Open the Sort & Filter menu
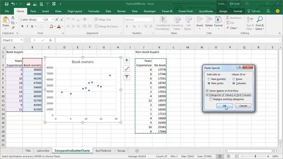 (250, 23)
